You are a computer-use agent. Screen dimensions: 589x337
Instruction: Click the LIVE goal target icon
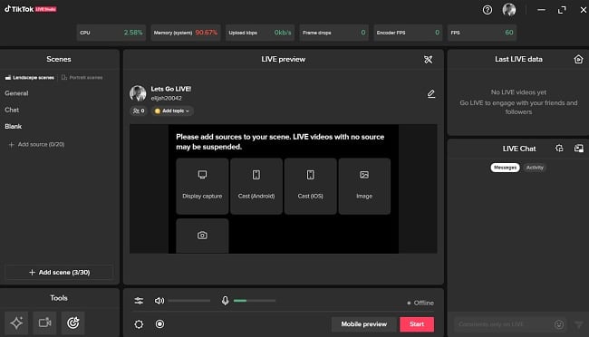pos(72,323)
